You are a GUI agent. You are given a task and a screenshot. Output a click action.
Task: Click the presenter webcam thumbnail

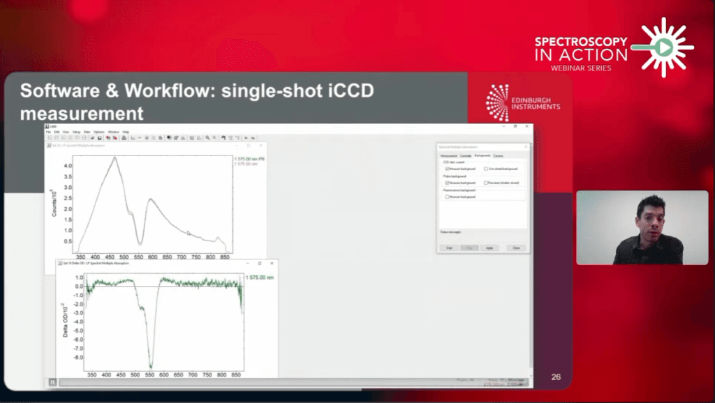point(642,227)
